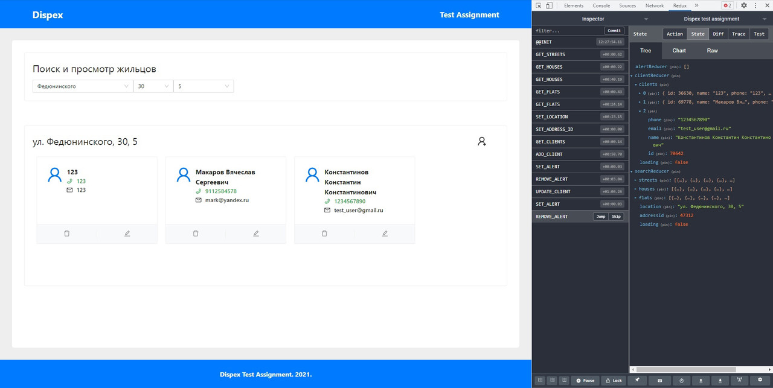Open the Redux slider timer icon
The height and width of the screenshot is (388, 773).
681,381
